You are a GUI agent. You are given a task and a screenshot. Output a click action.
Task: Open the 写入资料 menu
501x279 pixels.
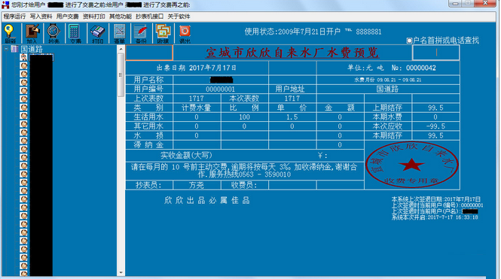click(41, 17)
